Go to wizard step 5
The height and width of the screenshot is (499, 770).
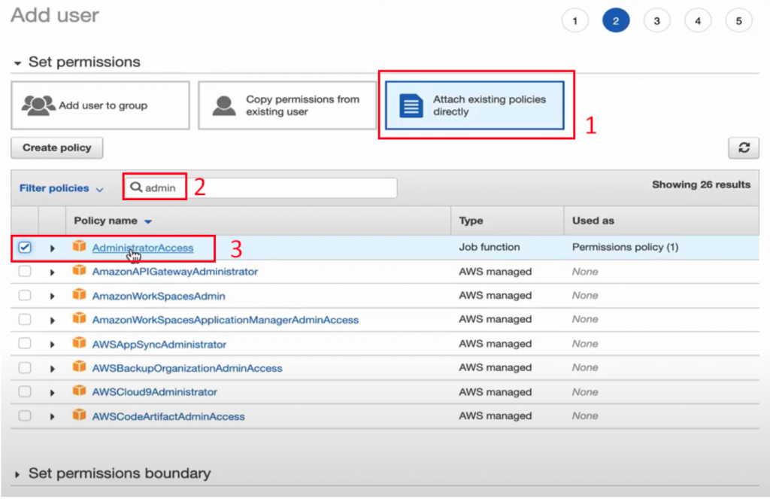[738, 20]
